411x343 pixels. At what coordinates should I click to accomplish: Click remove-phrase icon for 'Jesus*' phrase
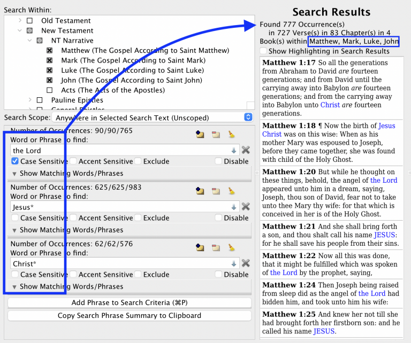(x=216, y=191)
